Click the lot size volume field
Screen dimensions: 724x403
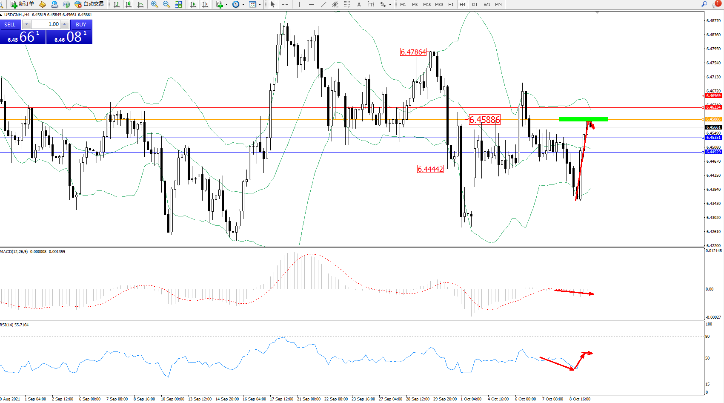46,24
